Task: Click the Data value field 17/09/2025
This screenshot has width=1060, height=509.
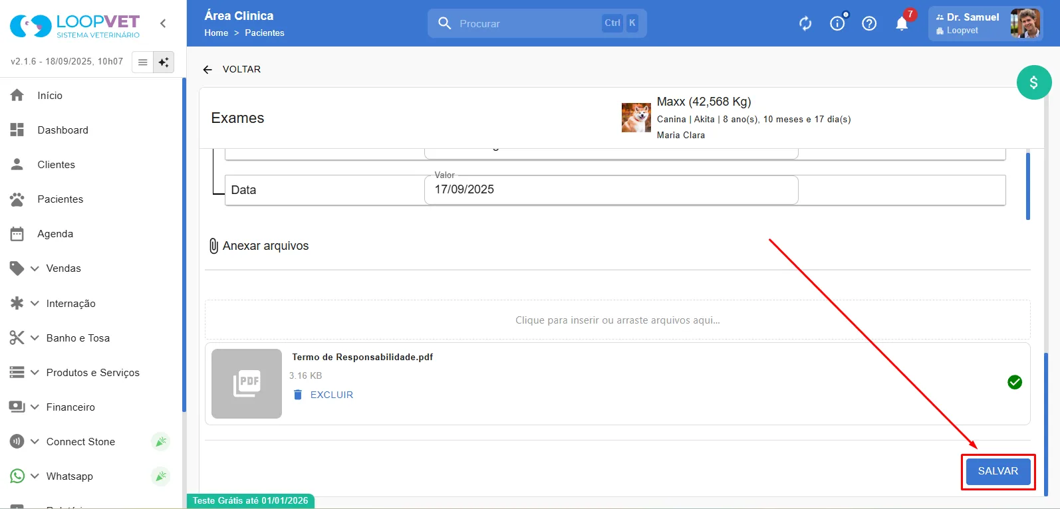Action: tap(611, 190)
